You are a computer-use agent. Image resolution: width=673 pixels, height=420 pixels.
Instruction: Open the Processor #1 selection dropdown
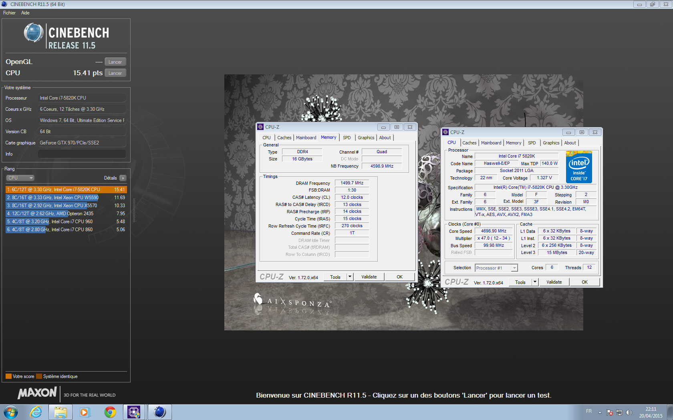(x=496, y=268)
